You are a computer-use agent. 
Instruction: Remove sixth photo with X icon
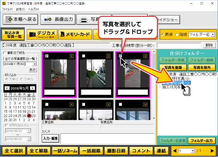tap(145, 104)
